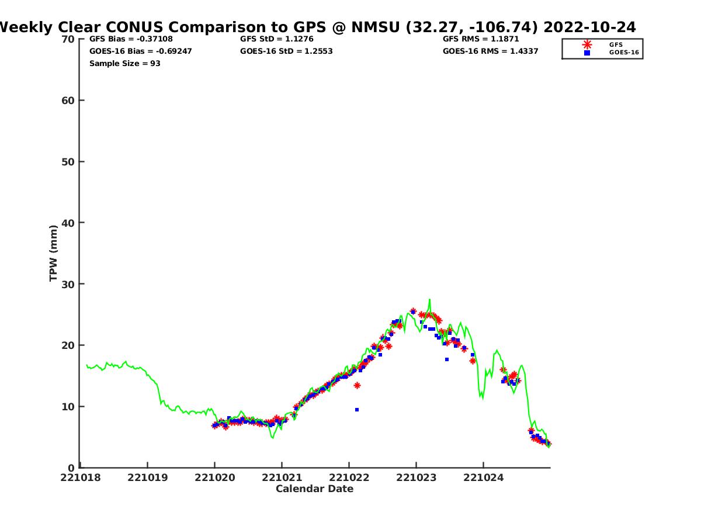
Task: Click the 'GFS' label in the legend
Action: click(616, 44)
